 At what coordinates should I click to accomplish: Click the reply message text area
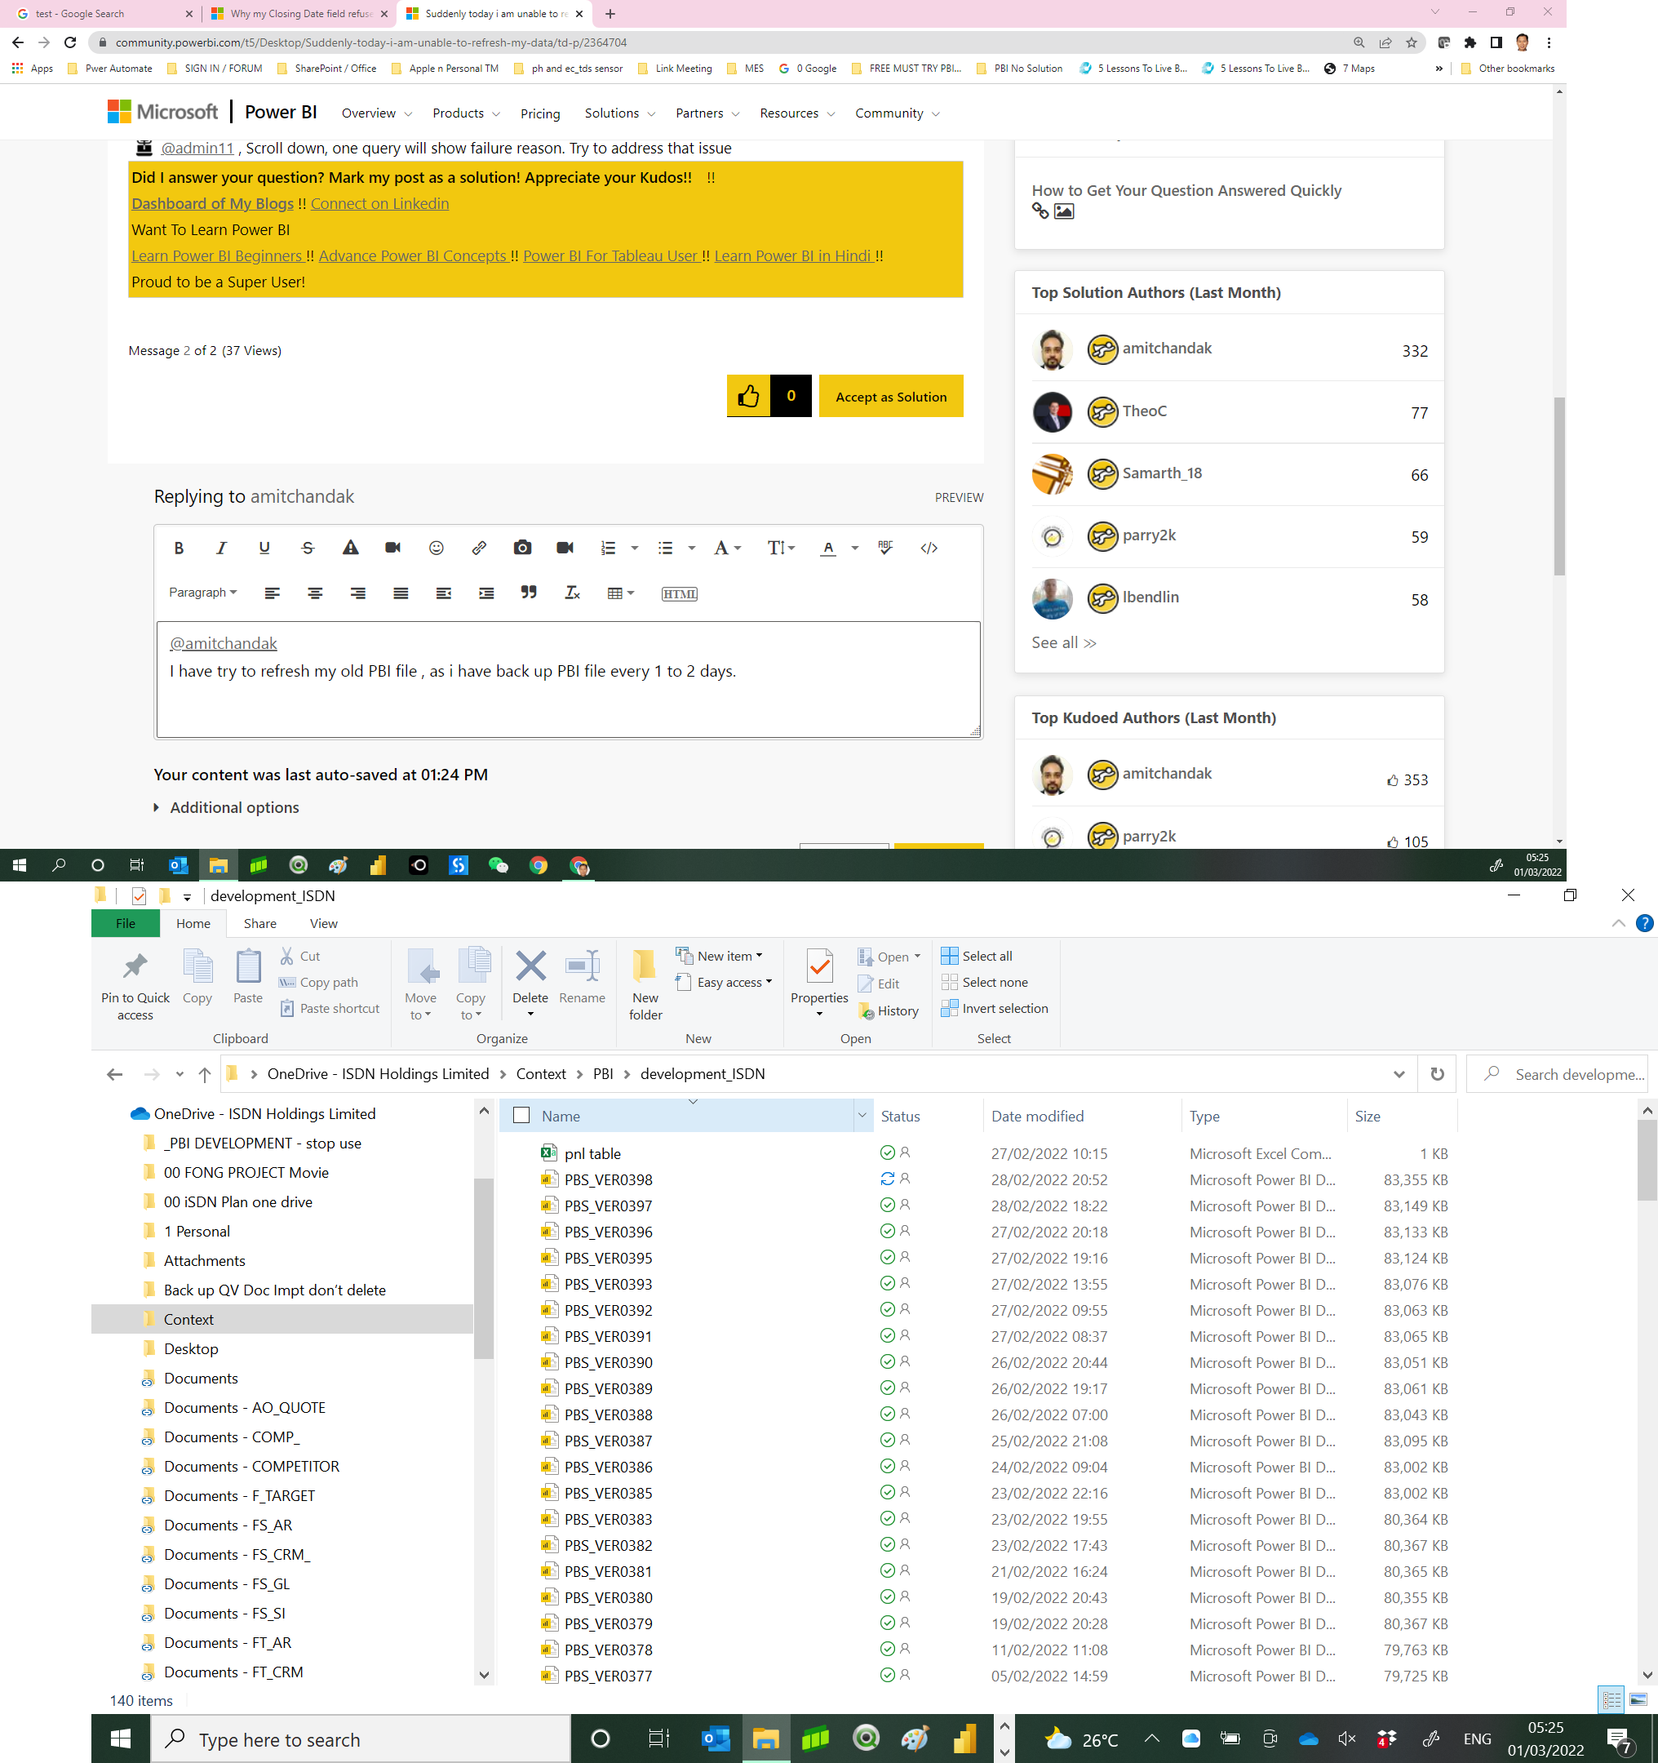point(569,680)
